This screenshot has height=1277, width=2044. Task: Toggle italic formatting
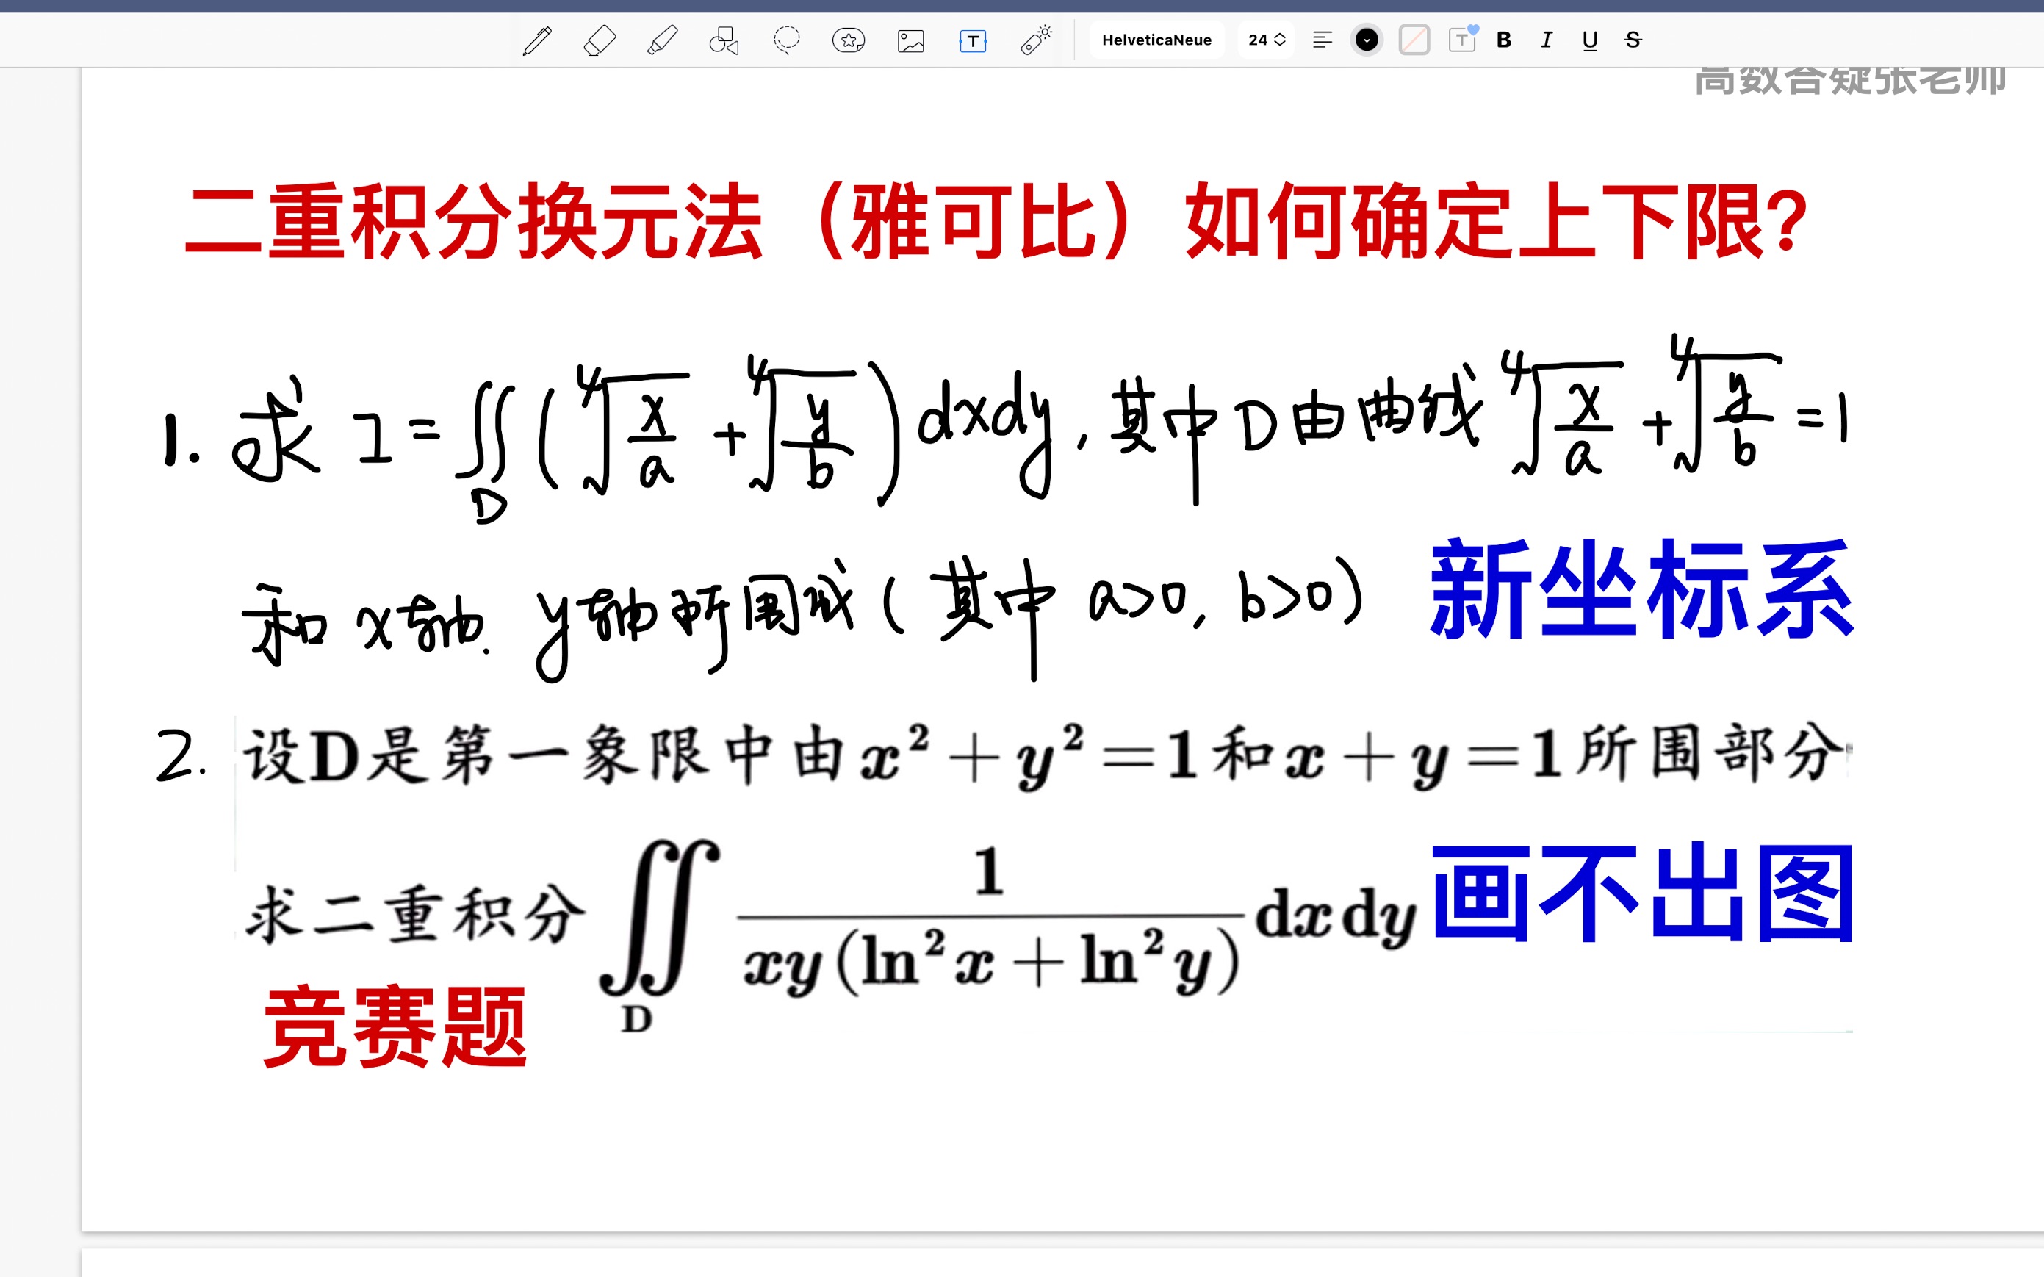pos(1547,40)
